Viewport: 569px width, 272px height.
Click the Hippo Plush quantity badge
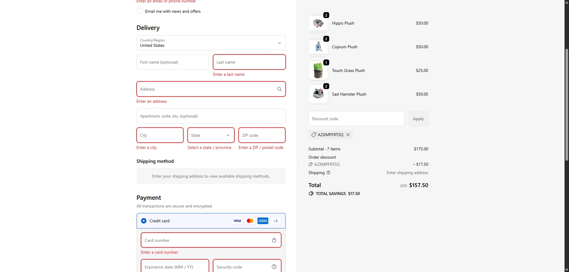click(326, 15)
